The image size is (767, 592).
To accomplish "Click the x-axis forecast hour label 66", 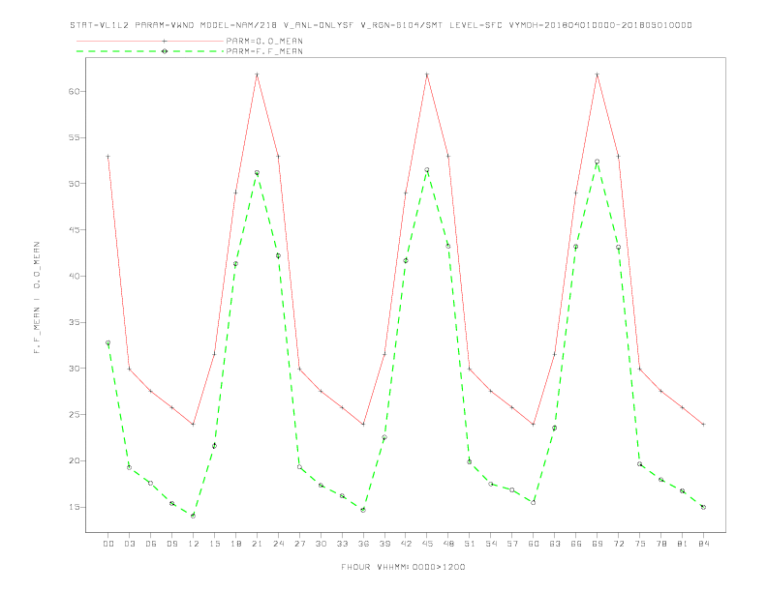I will (x=576, y=544).
